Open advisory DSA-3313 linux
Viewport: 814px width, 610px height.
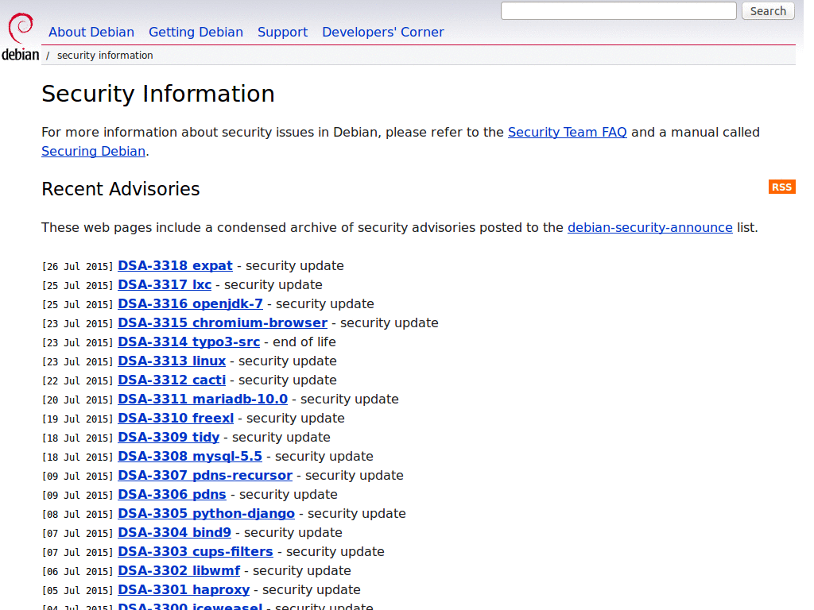(x=172, y=361)
